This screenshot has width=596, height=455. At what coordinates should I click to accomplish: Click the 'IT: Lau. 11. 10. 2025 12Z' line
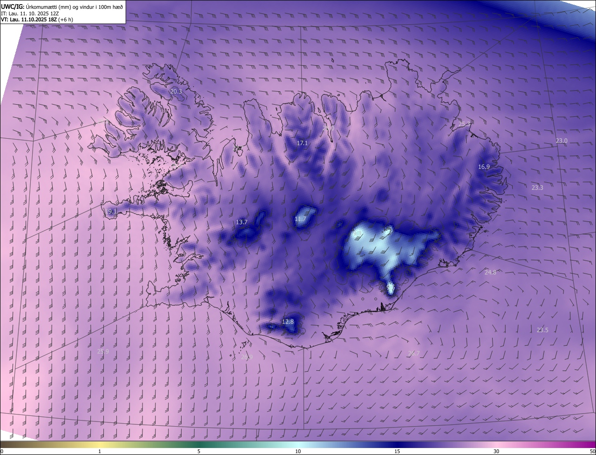(30, 13)
